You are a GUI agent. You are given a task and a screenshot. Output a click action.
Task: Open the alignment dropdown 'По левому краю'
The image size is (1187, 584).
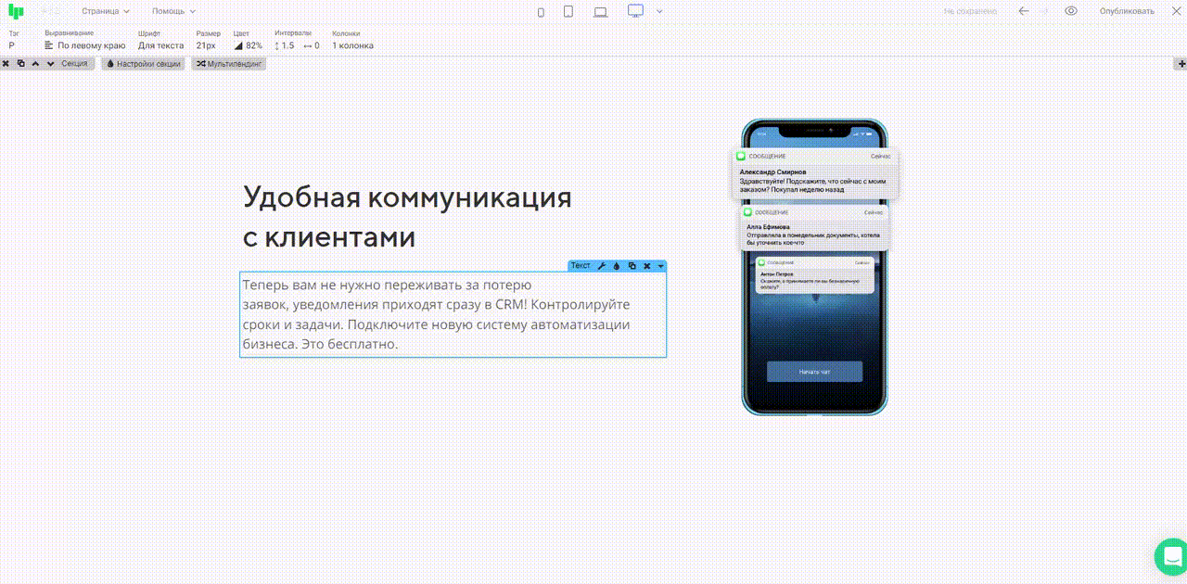pos(84,45)
